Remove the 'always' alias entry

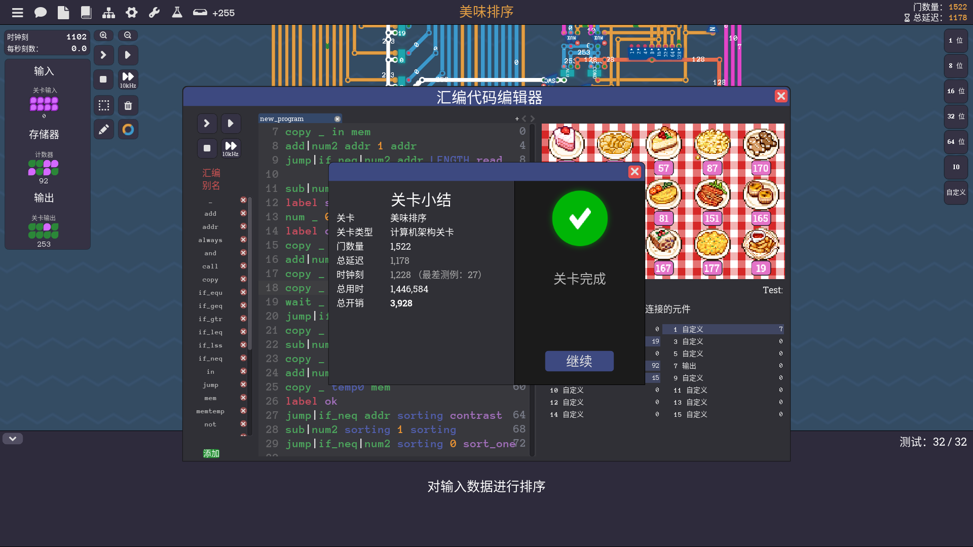243,240
